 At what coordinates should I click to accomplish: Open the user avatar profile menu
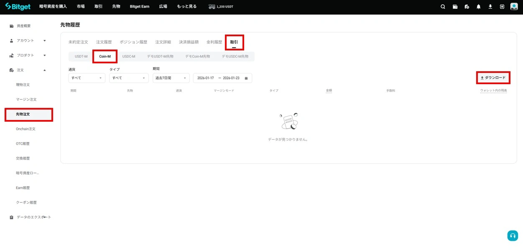click(x=514, y=7)
